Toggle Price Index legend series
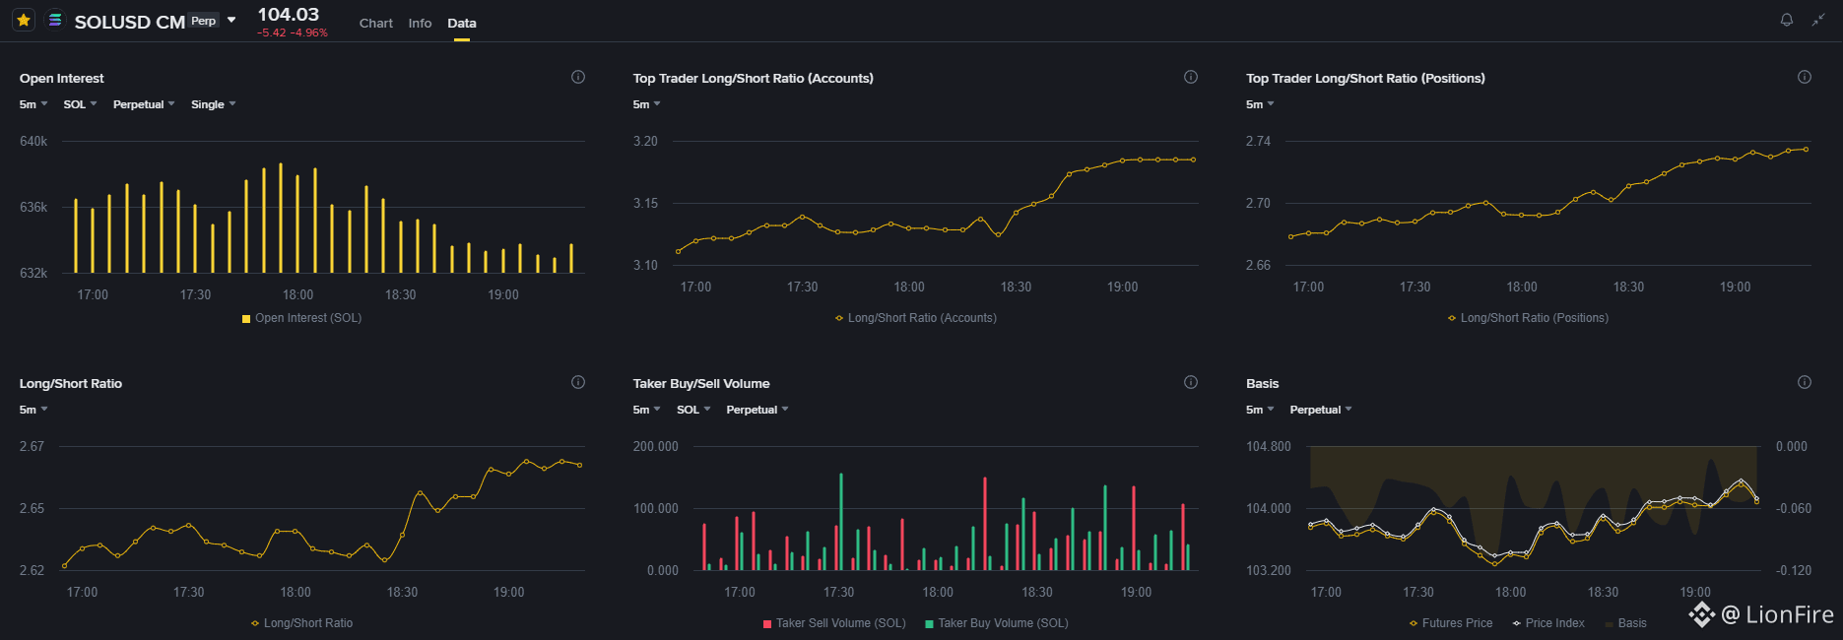The height and width of the screenshot is (640, 1843). click(1548, 623)
